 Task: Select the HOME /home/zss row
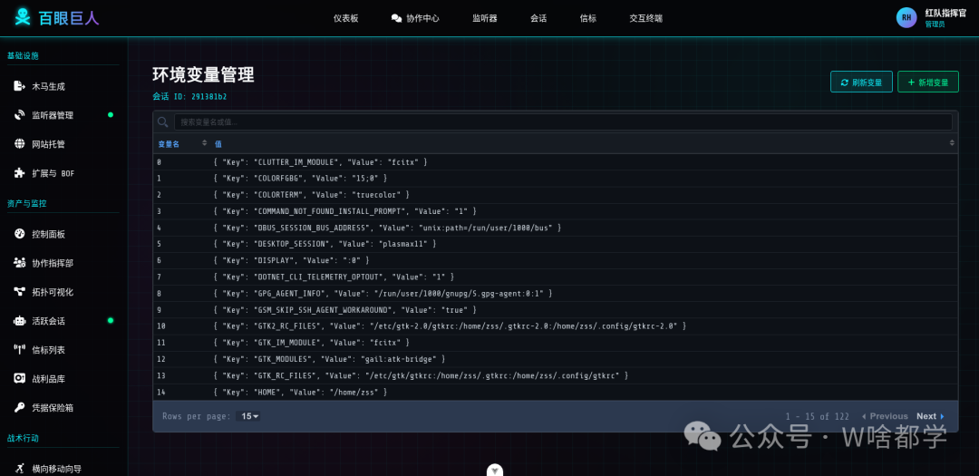click(x=556, y=392)
